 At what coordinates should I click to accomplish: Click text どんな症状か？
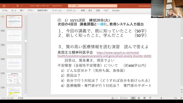pos(79,71)
